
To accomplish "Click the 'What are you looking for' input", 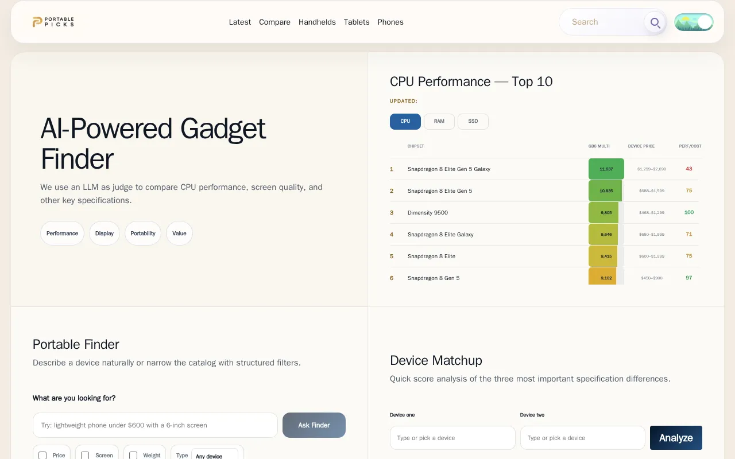I will (155, 425).
